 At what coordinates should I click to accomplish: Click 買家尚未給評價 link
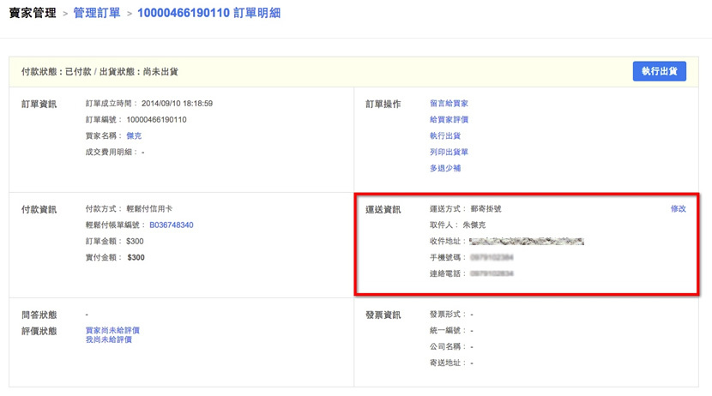tap(112, 330)
